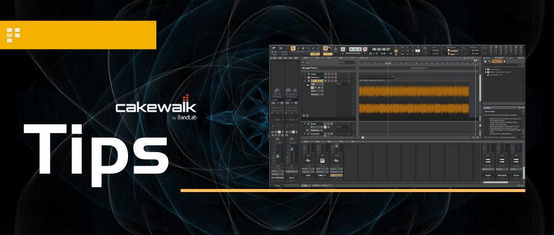Select the Edit tool
Screen dimensions: 554x235
[308, 48]
